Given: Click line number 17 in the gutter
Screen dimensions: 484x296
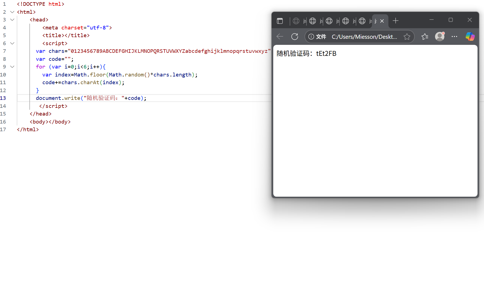Looking at the screenshot, I should tap(3, 129).
